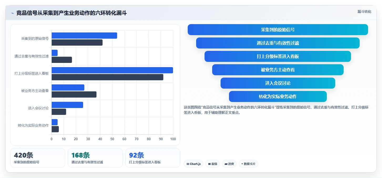Click the chart axis label 打上分级标签进入看板
Image resolution: width=382 pixels, height=178 pixels.
click(x=32, y=73)
